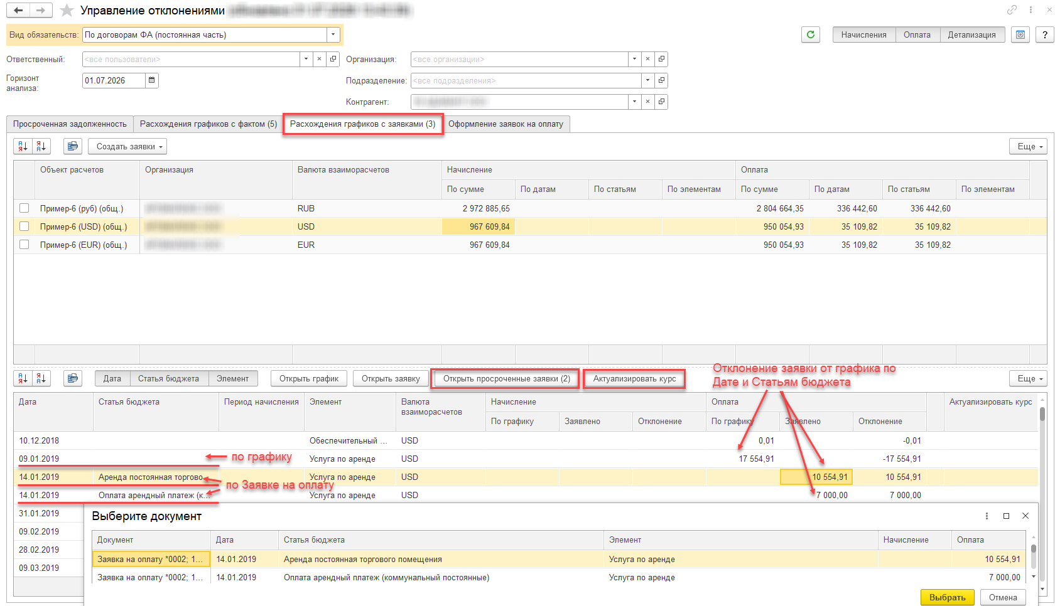Toggle Дата grouping button
The image size is (1055, 606).
point(112,378)
